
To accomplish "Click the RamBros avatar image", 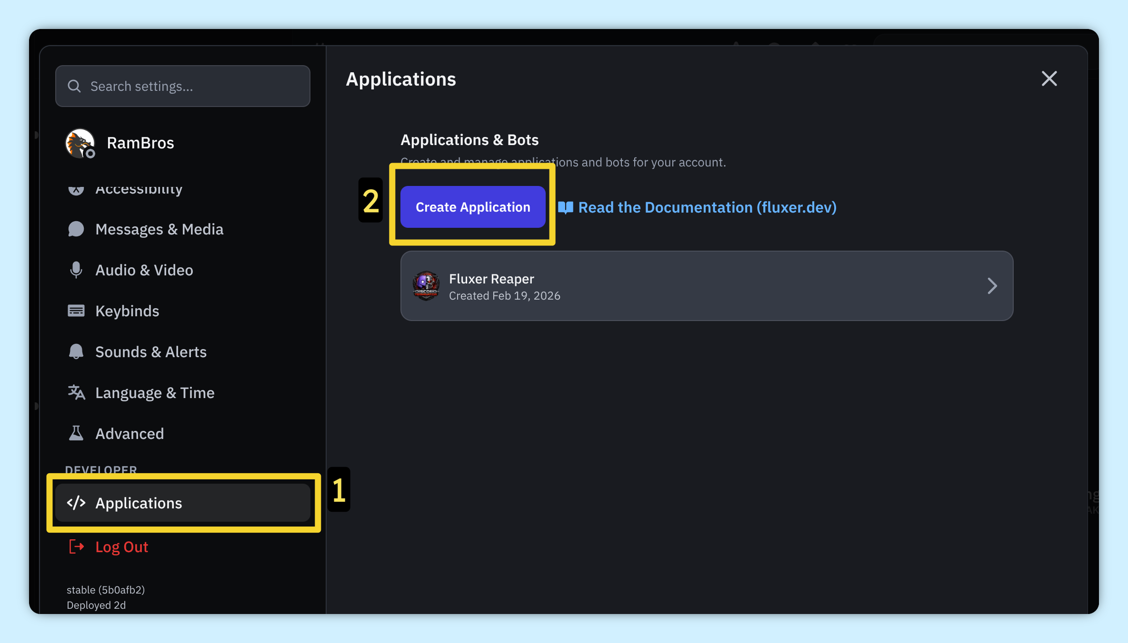I will [80, 143].
